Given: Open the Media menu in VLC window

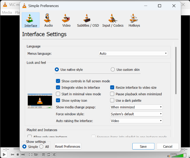Looking at the screenshot, I should coord(7,12).
